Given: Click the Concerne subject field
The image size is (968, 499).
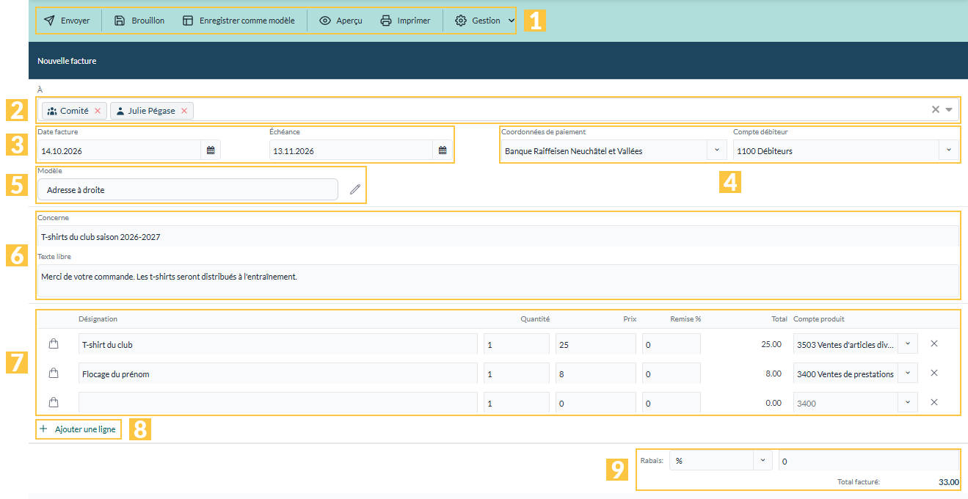Looking at the screenshot, I should [498, 236].
